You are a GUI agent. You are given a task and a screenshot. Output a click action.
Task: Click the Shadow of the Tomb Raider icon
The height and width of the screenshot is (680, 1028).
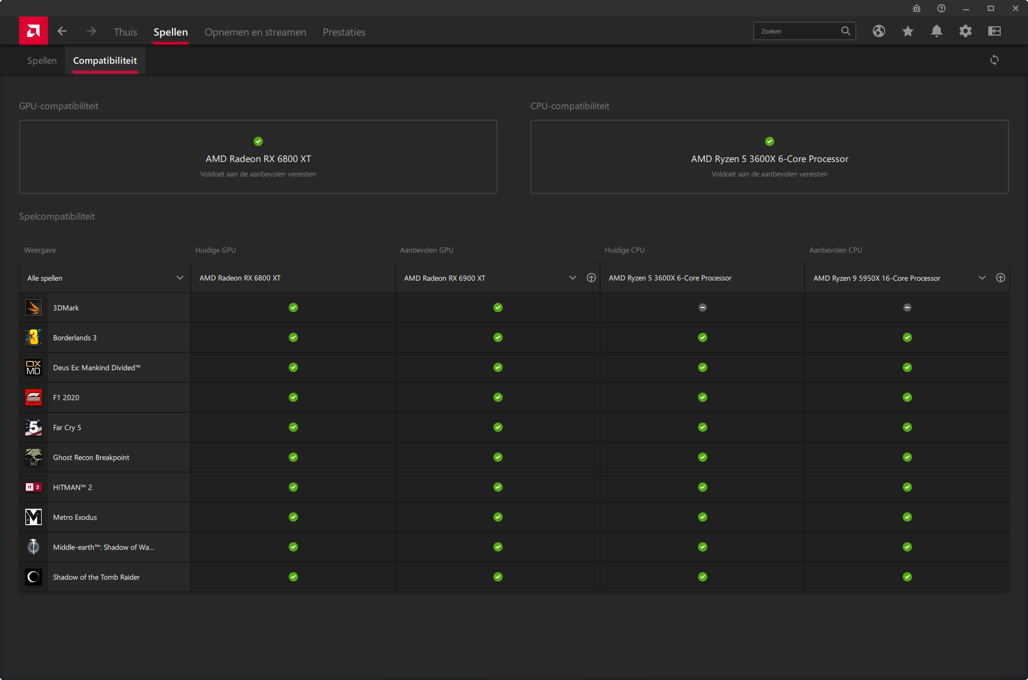pos(34,577)
